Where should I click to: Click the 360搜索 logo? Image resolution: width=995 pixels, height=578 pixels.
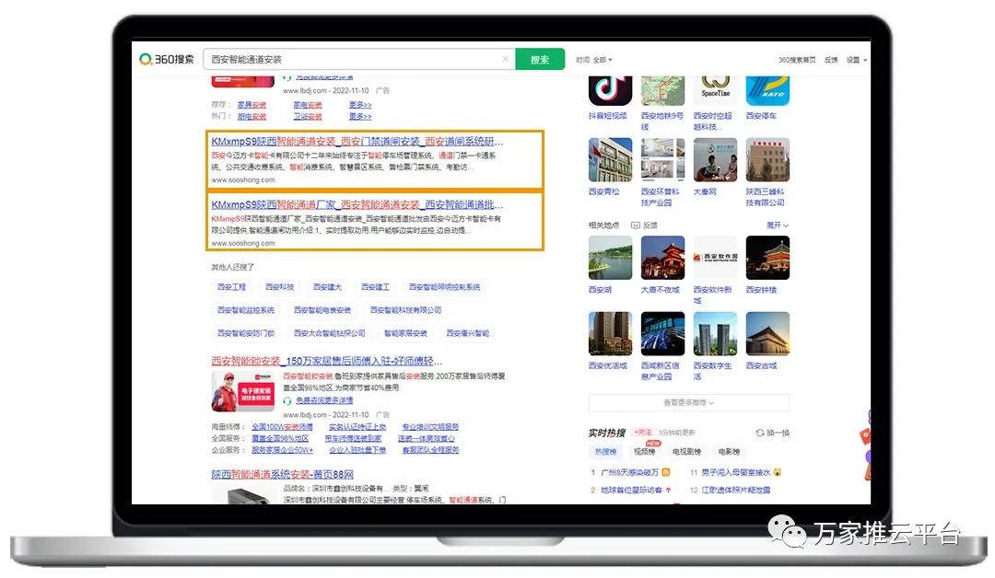coord(167,59)
